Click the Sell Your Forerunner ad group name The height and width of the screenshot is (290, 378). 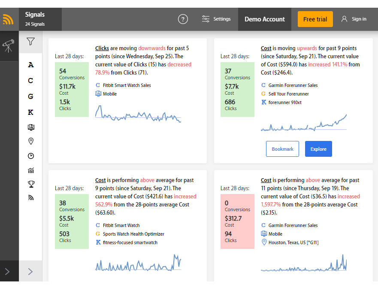pos(289,94)
